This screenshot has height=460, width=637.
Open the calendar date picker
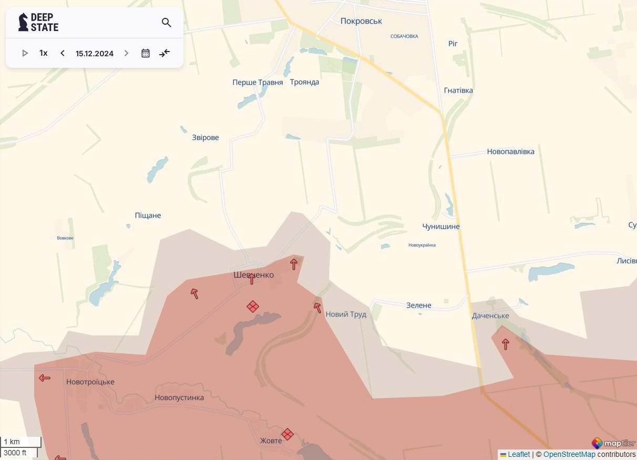tap(146, 53)
